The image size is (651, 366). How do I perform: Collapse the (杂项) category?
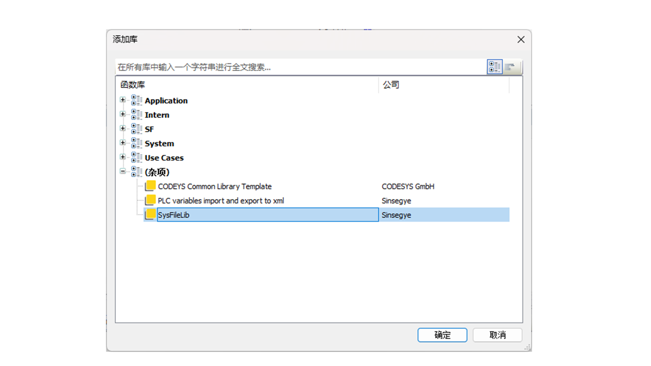click(123, 171)
